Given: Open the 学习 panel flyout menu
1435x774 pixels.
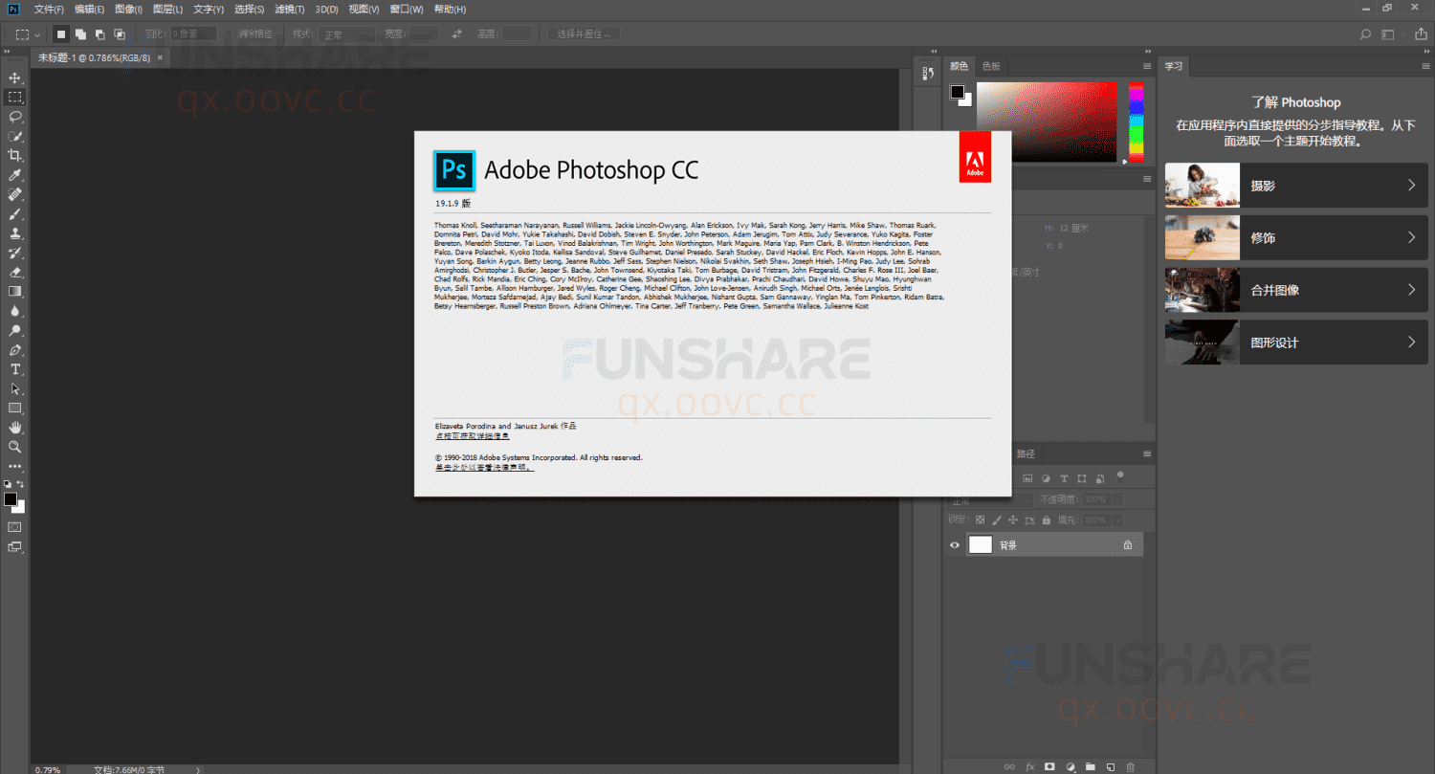Looking at the screenshot, I should (1424, 66).
